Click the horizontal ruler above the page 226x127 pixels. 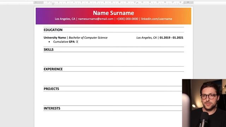pyautogui.click(x=113, y=2)
